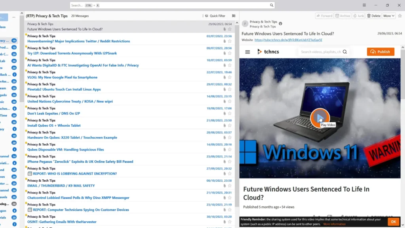The width and height of the screenshot is (405, 228).
Task: Open the tube.tchncs.de website link
Action: point(288,40)
